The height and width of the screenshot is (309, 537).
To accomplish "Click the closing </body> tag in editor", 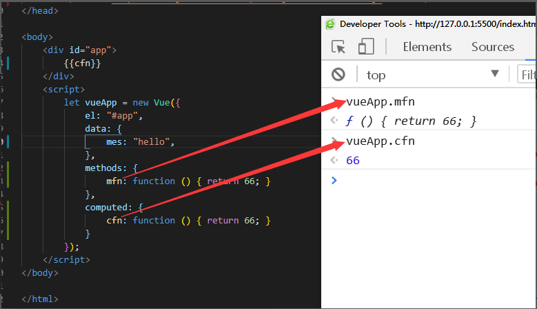I will (40, 273).
